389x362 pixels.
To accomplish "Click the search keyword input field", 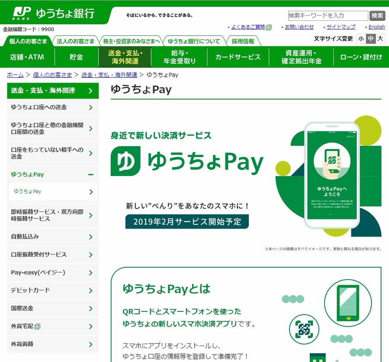I will (328, 16).
